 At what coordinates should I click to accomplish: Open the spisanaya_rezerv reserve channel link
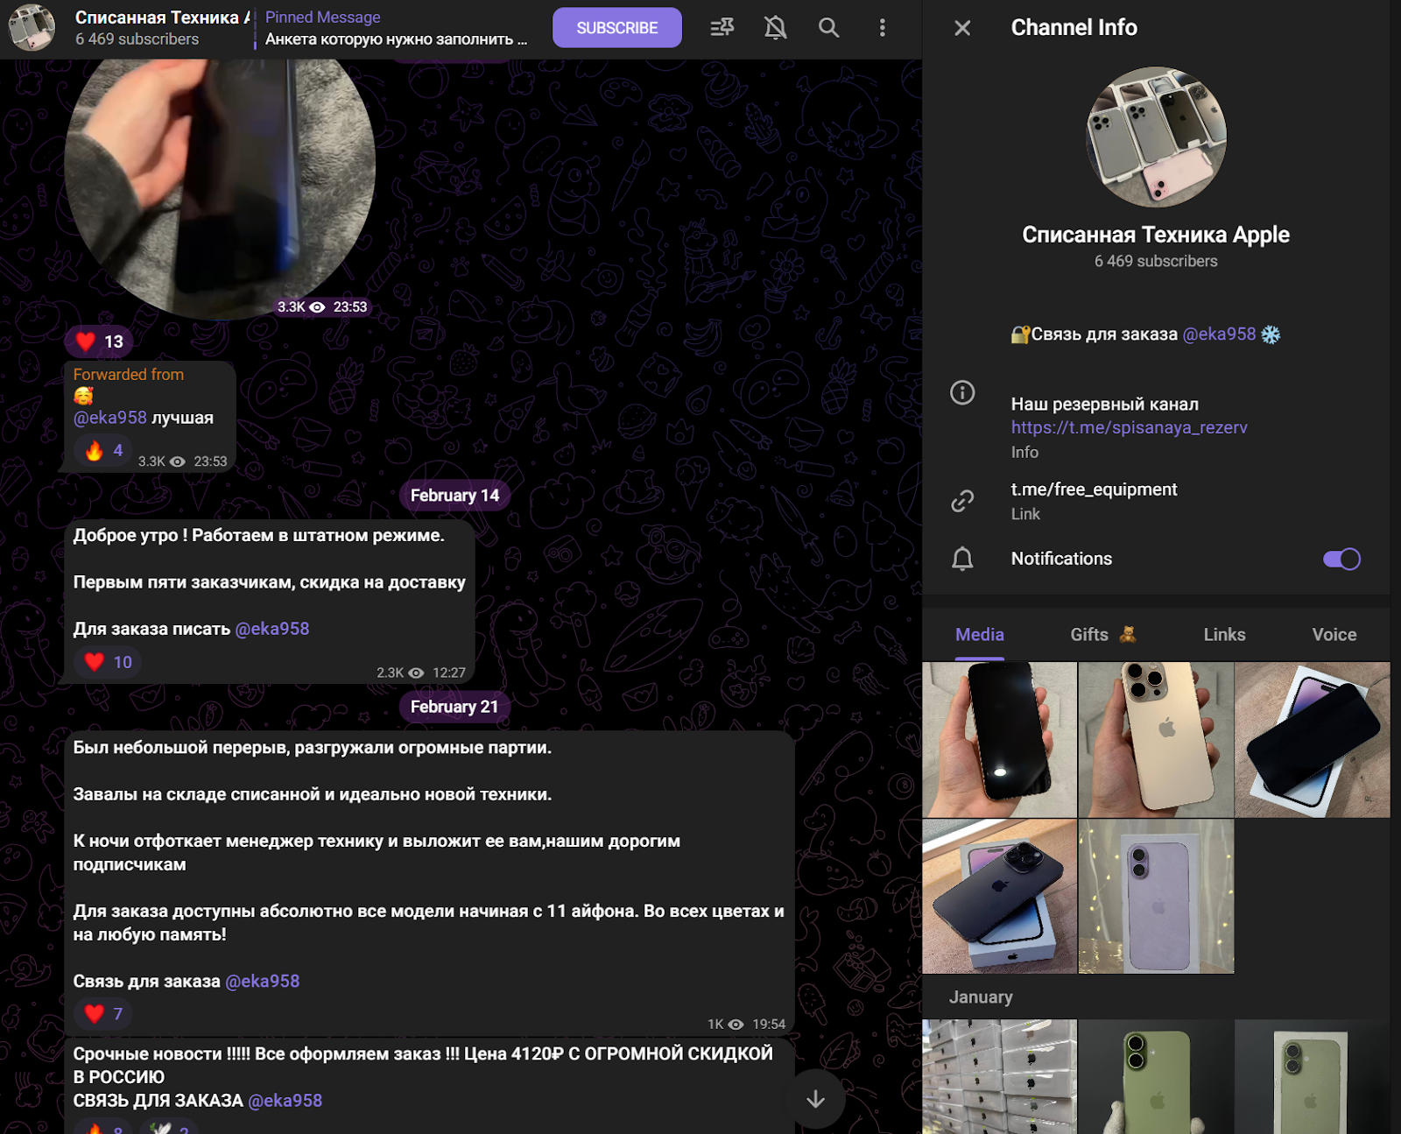tap(1129, 427)
